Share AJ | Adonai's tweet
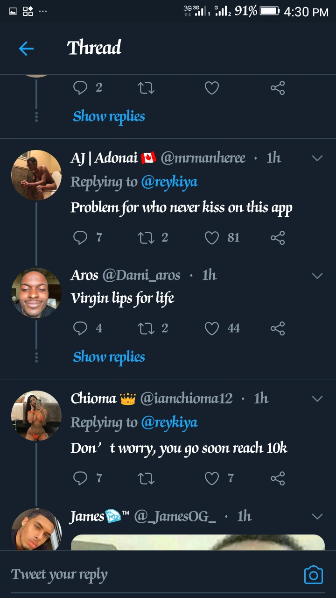Image resolution: width=336 pixels, height=598 pixels. (278, 238)
